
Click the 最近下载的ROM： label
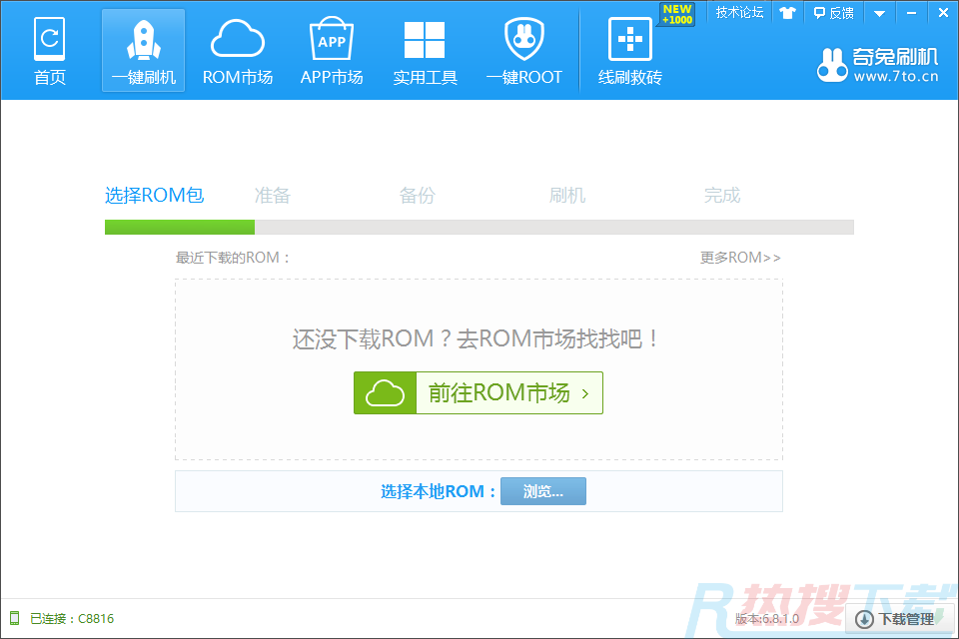click(x=233, y=258)
